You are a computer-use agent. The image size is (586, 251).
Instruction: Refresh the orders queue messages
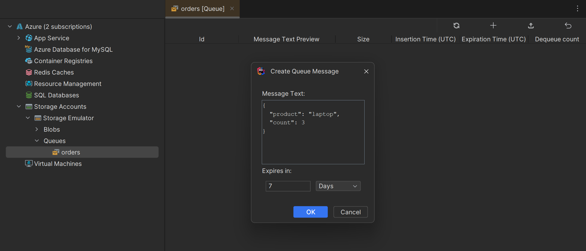(456, 26)
